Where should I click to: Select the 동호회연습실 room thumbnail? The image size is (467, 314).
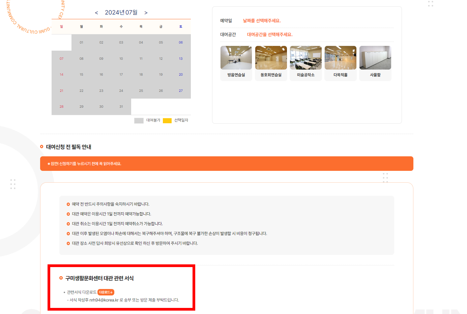(271, 58)
